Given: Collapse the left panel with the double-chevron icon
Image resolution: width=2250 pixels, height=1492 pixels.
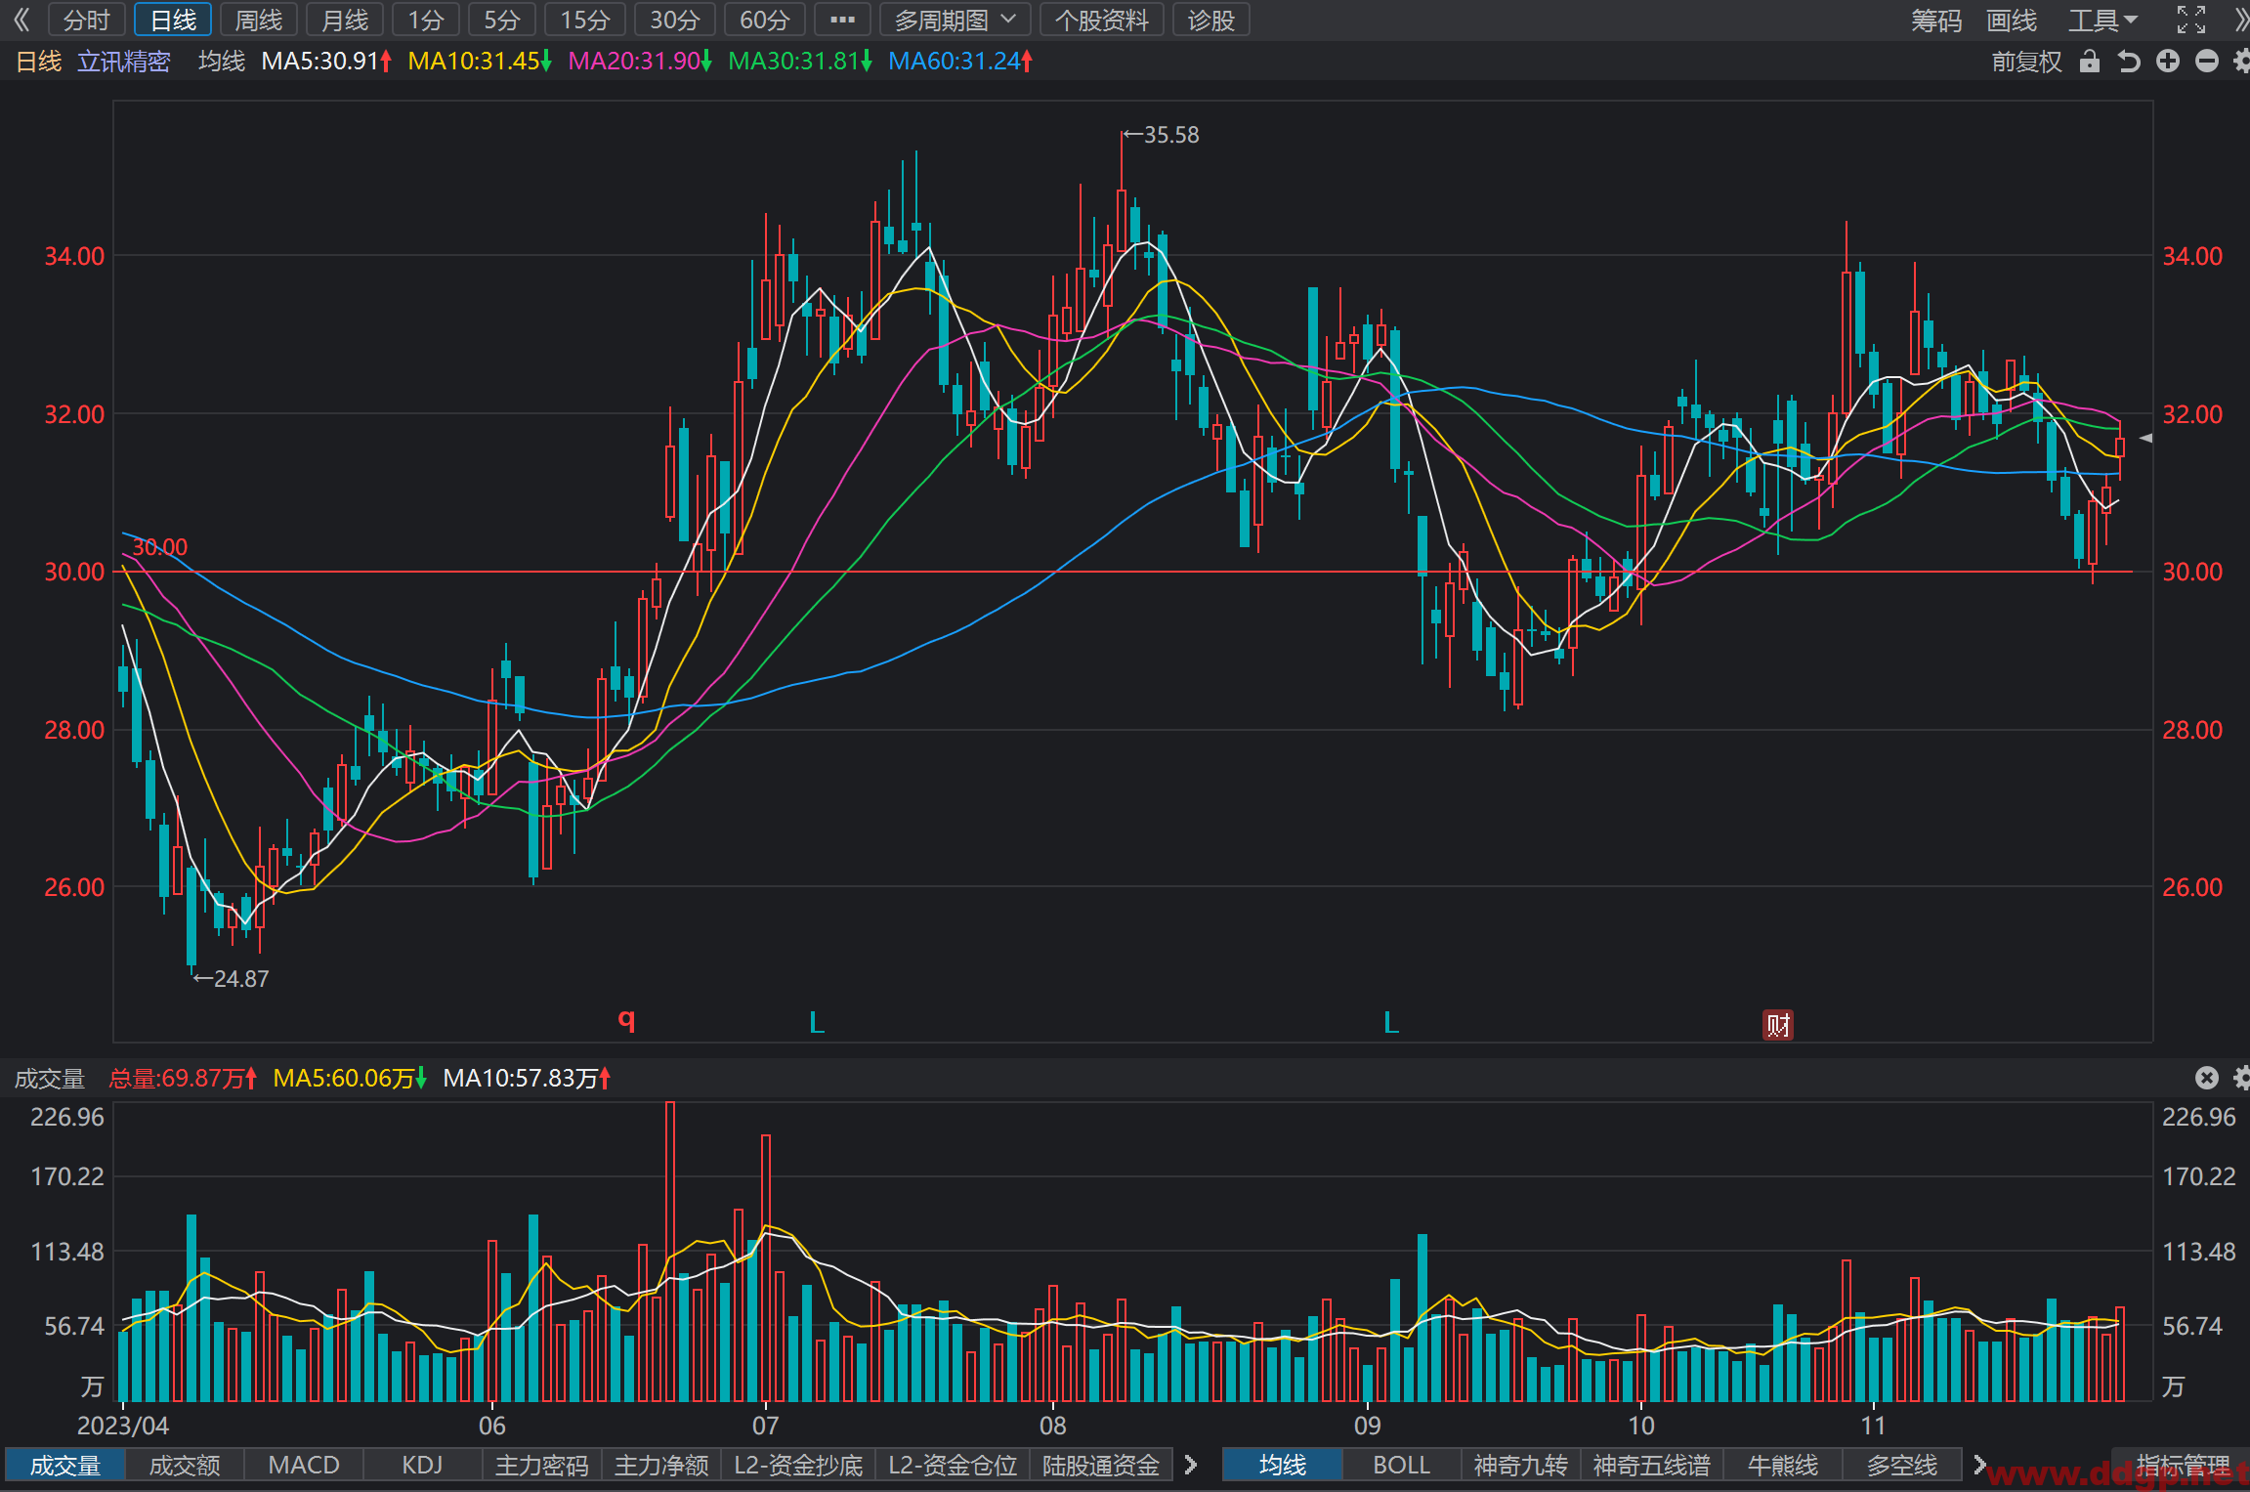Looking at the screenshot, I should (21, 20).
